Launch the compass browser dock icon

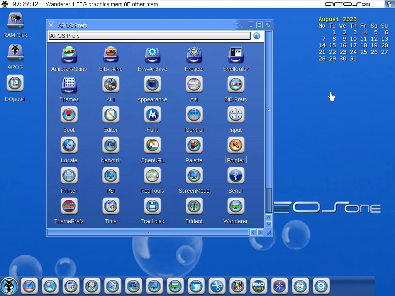(x=280, y=286)
